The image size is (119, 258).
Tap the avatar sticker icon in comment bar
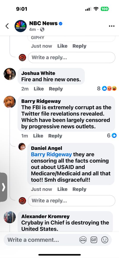click(x=83, y=240)
